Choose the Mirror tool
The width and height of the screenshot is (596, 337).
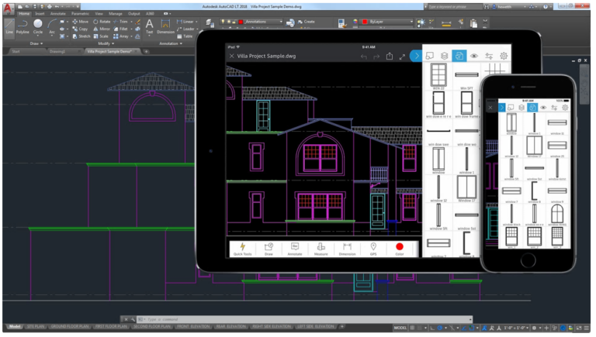coord(102,29)
